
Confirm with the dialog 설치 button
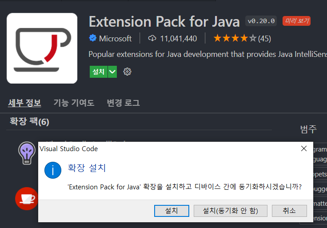click(x=171, y=211)
